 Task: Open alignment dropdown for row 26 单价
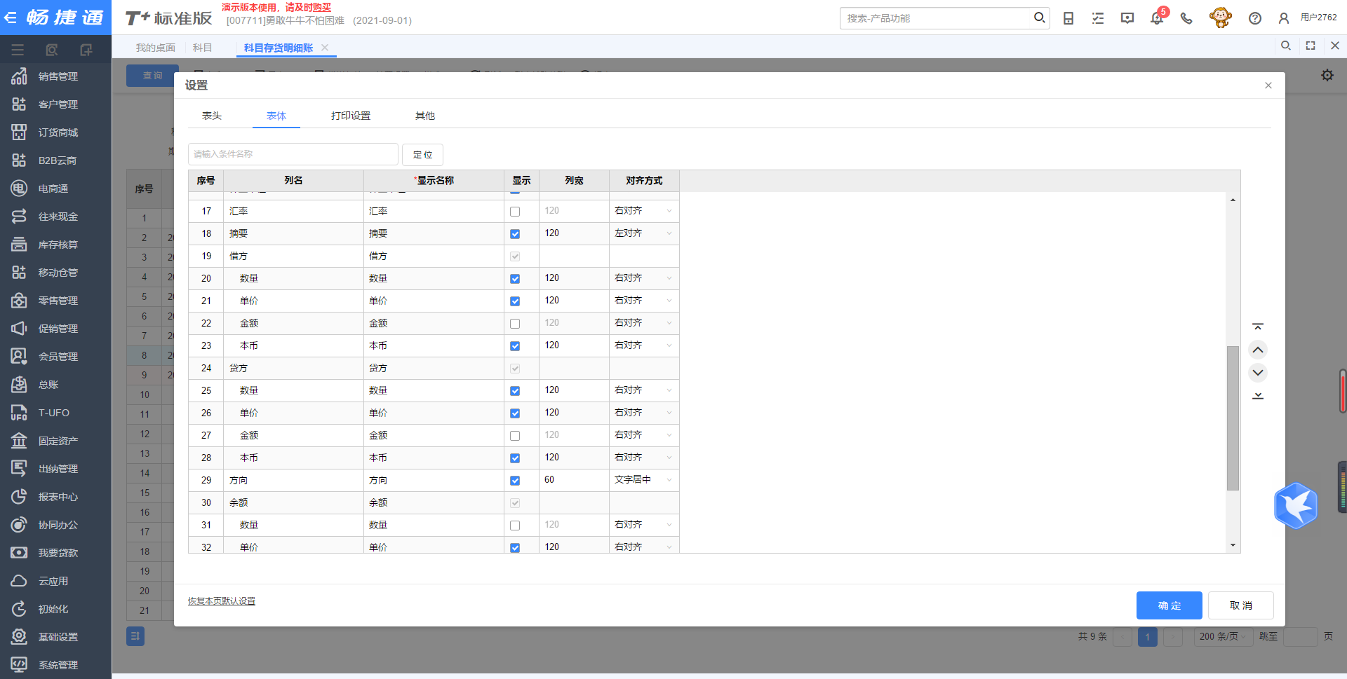[x=643, y=413]
